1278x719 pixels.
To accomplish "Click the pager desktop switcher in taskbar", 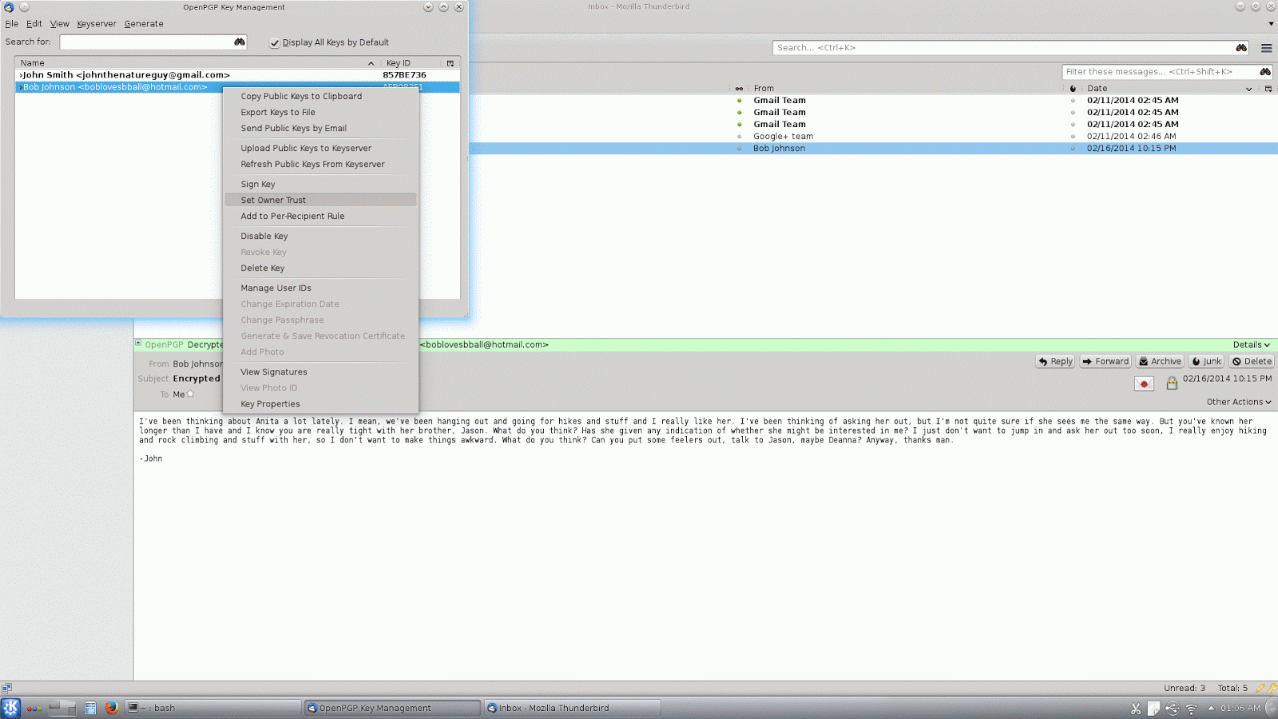I will pyautogui.click(x=62, y=708).
